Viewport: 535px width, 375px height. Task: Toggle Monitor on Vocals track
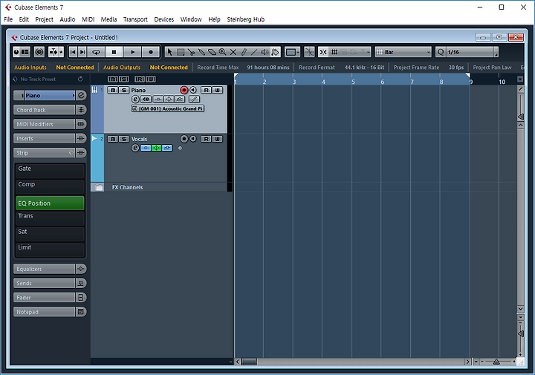(193, 139)
